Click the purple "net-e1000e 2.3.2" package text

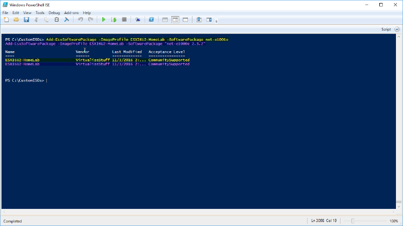(x=185, y=44)
